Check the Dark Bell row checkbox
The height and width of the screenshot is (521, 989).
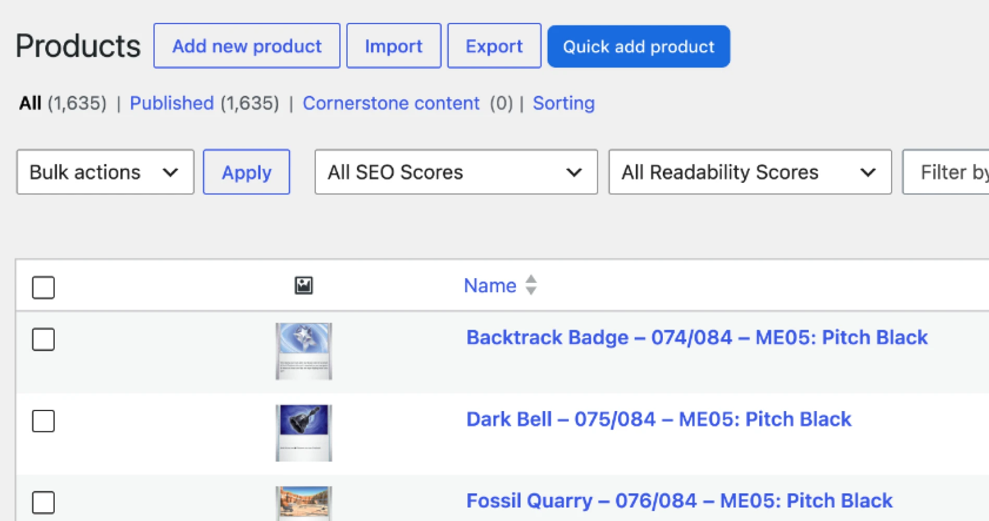click(43, 421)
